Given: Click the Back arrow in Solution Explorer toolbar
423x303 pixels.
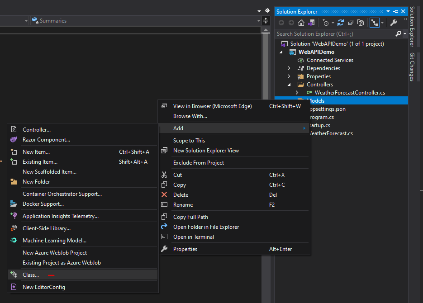Looking at the screenshot, I should click(281, 23).
